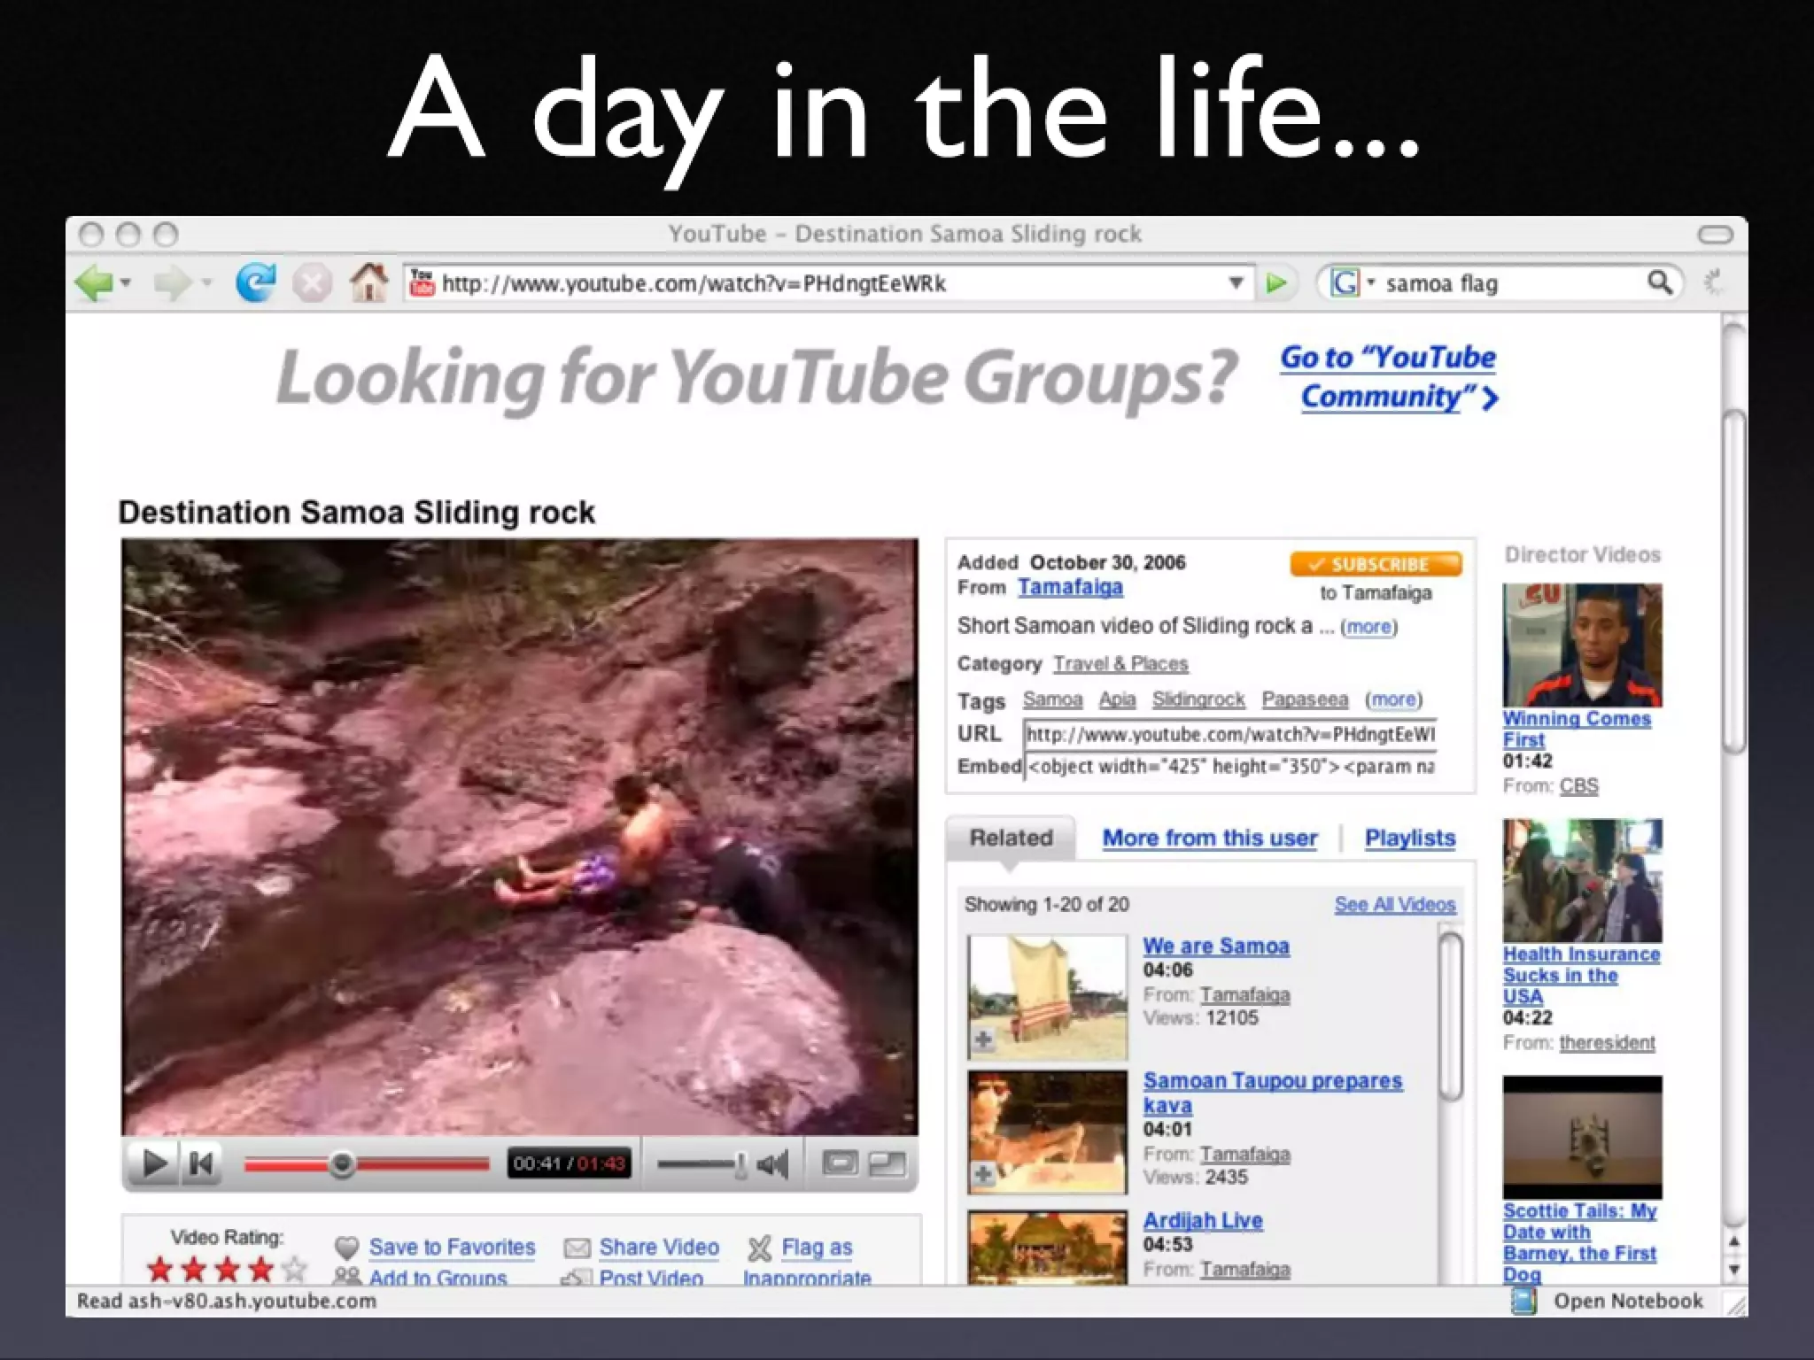
Task: Click the home icon in toolbar
Action: tap(368, 283)
